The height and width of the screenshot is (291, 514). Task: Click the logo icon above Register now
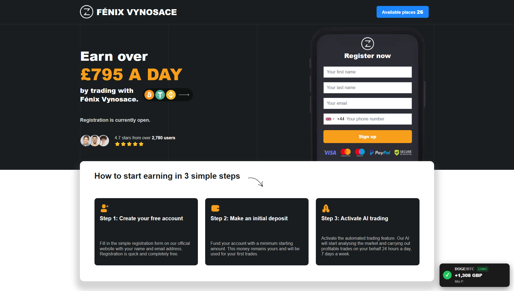(x=367, y=43)
